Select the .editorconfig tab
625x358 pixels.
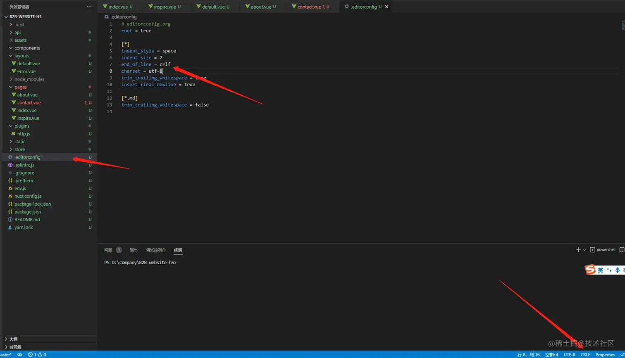click(363, 7)
